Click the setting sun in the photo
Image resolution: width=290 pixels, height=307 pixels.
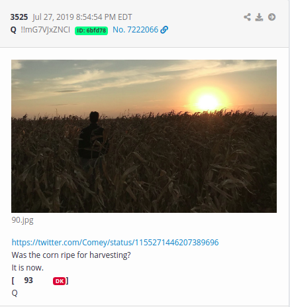[207, 102]
